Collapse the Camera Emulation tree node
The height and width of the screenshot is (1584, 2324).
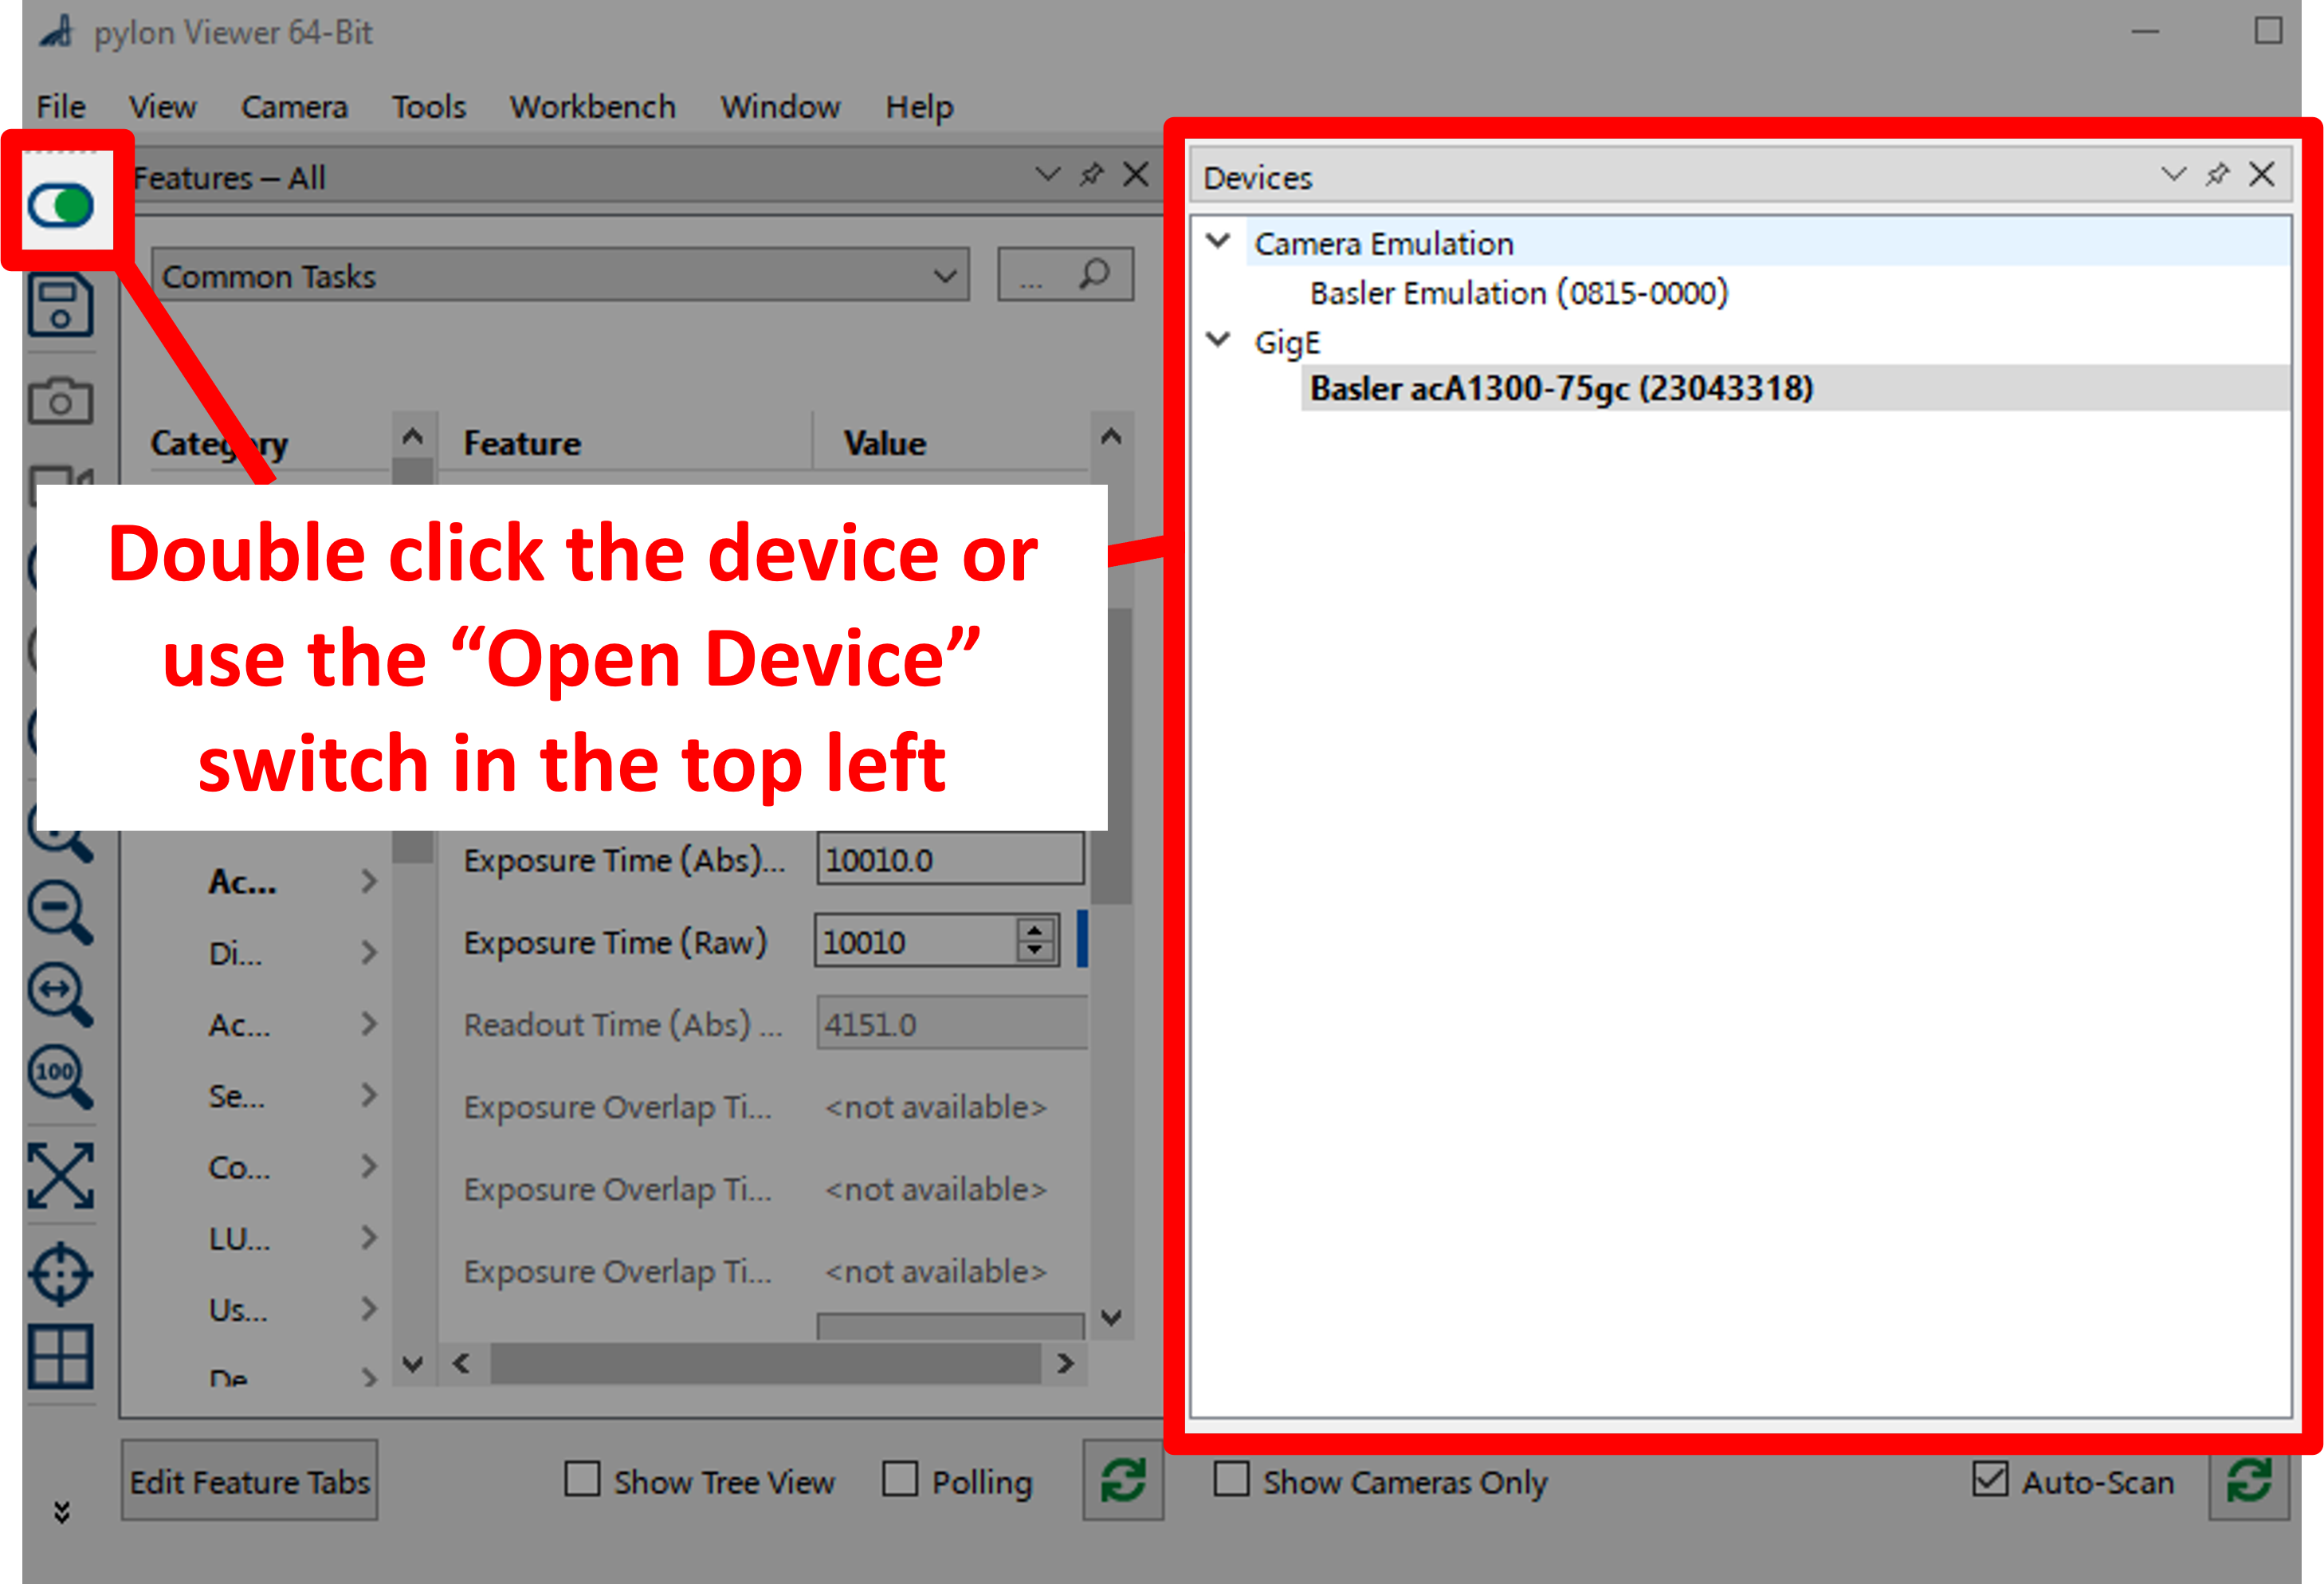(x=1218, y=241)
